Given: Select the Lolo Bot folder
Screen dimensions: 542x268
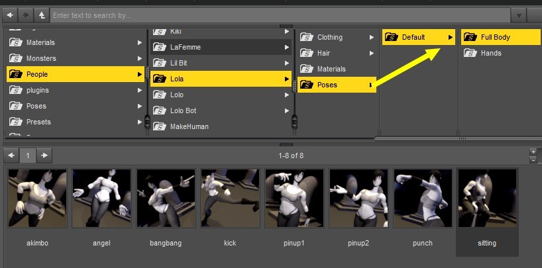Looking at the screenshot, I should click(221, 111).
